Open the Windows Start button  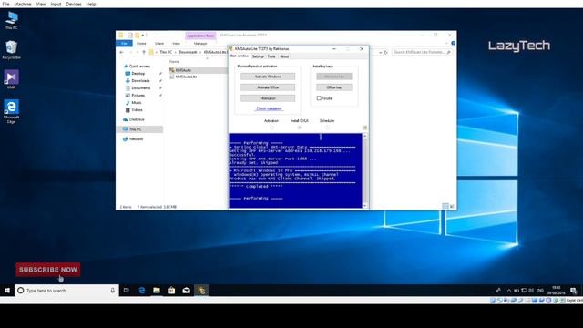click(7, 291)
